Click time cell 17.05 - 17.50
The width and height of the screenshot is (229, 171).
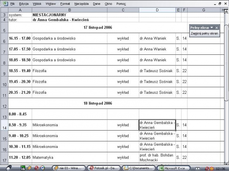(x=20, y=49)
